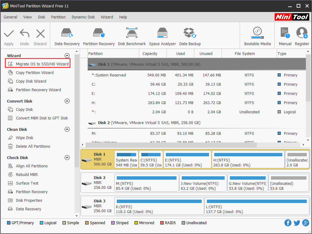Viewport: 312px width, 234px height.
Task: Open Disk Properties
Action: coord(25,200)
